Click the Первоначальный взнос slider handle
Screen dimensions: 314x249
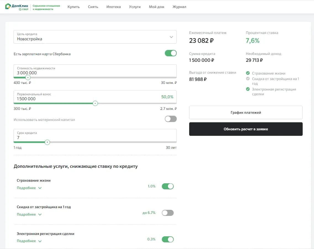pos(95,104)
